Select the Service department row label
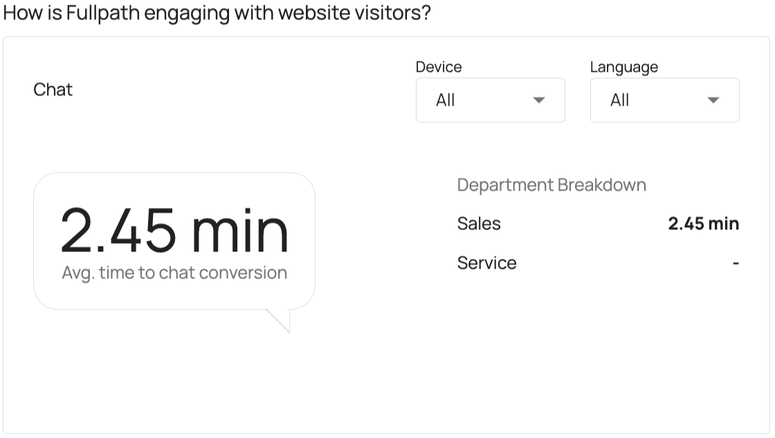This screenshot has width=775, height=438. (486, 263)
